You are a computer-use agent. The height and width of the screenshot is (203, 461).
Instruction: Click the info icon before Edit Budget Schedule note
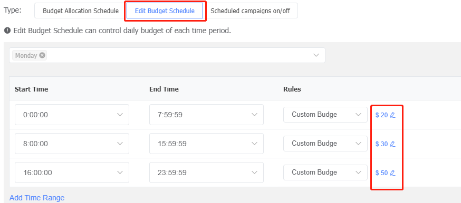[x=7, y=31]
